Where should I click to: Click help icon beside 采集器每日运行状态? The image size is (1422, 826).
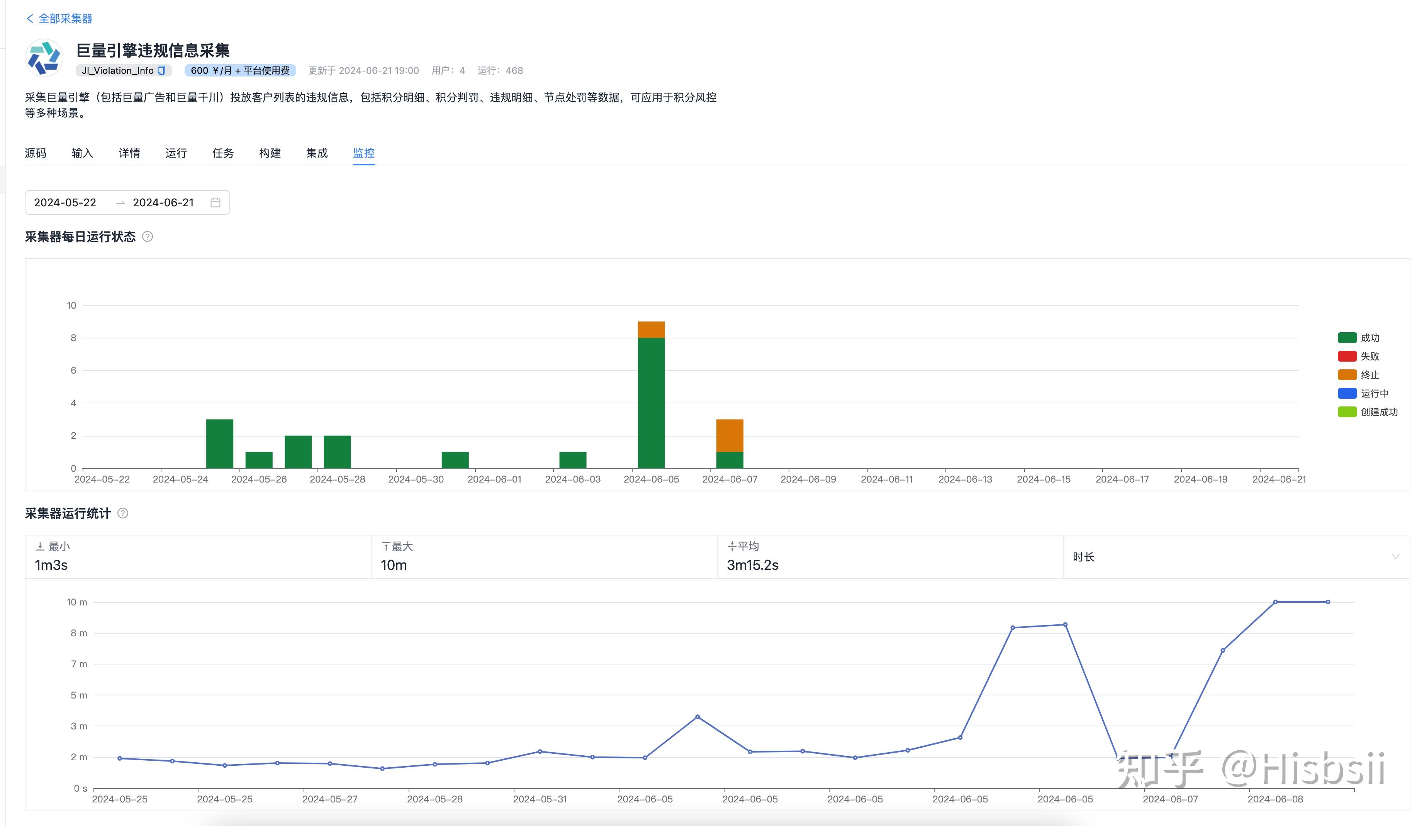coord(147,236)
